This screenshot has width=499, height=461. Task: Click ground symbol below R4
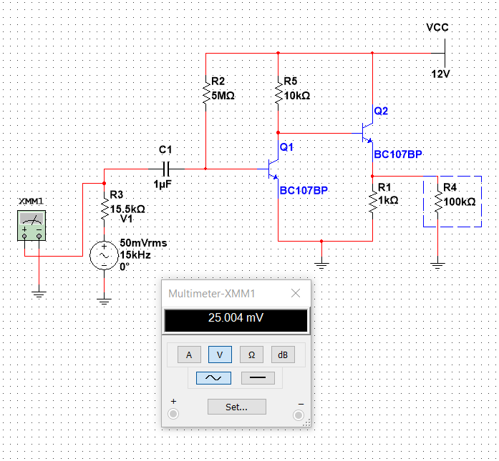click(x=437, y=266)
